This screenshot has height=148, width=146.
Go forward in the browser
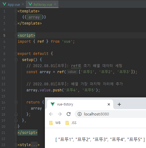(60, 114)
